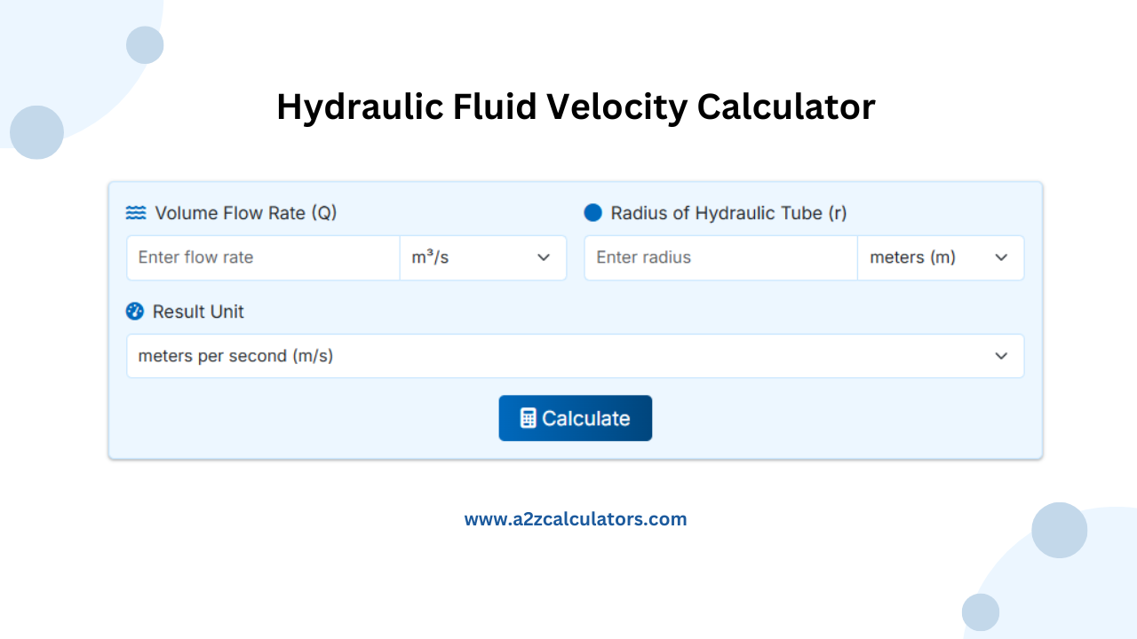Click the speedometer icon beside Result Unit
This screenshot has width=1137, height=639.
(135, 312)
